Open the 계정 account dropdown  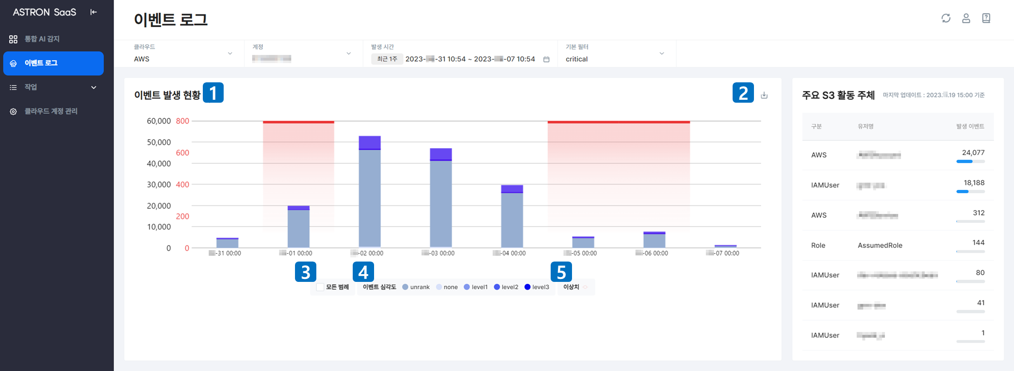(301, 53)
